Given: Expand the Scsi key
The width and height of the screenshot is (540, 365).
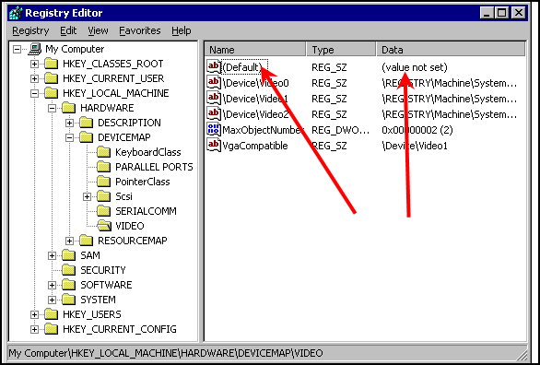Looking at the screenshot, I should 87,196.
